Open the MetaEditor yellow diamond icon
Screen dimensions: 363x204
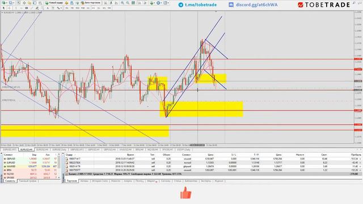coord(67,3)
